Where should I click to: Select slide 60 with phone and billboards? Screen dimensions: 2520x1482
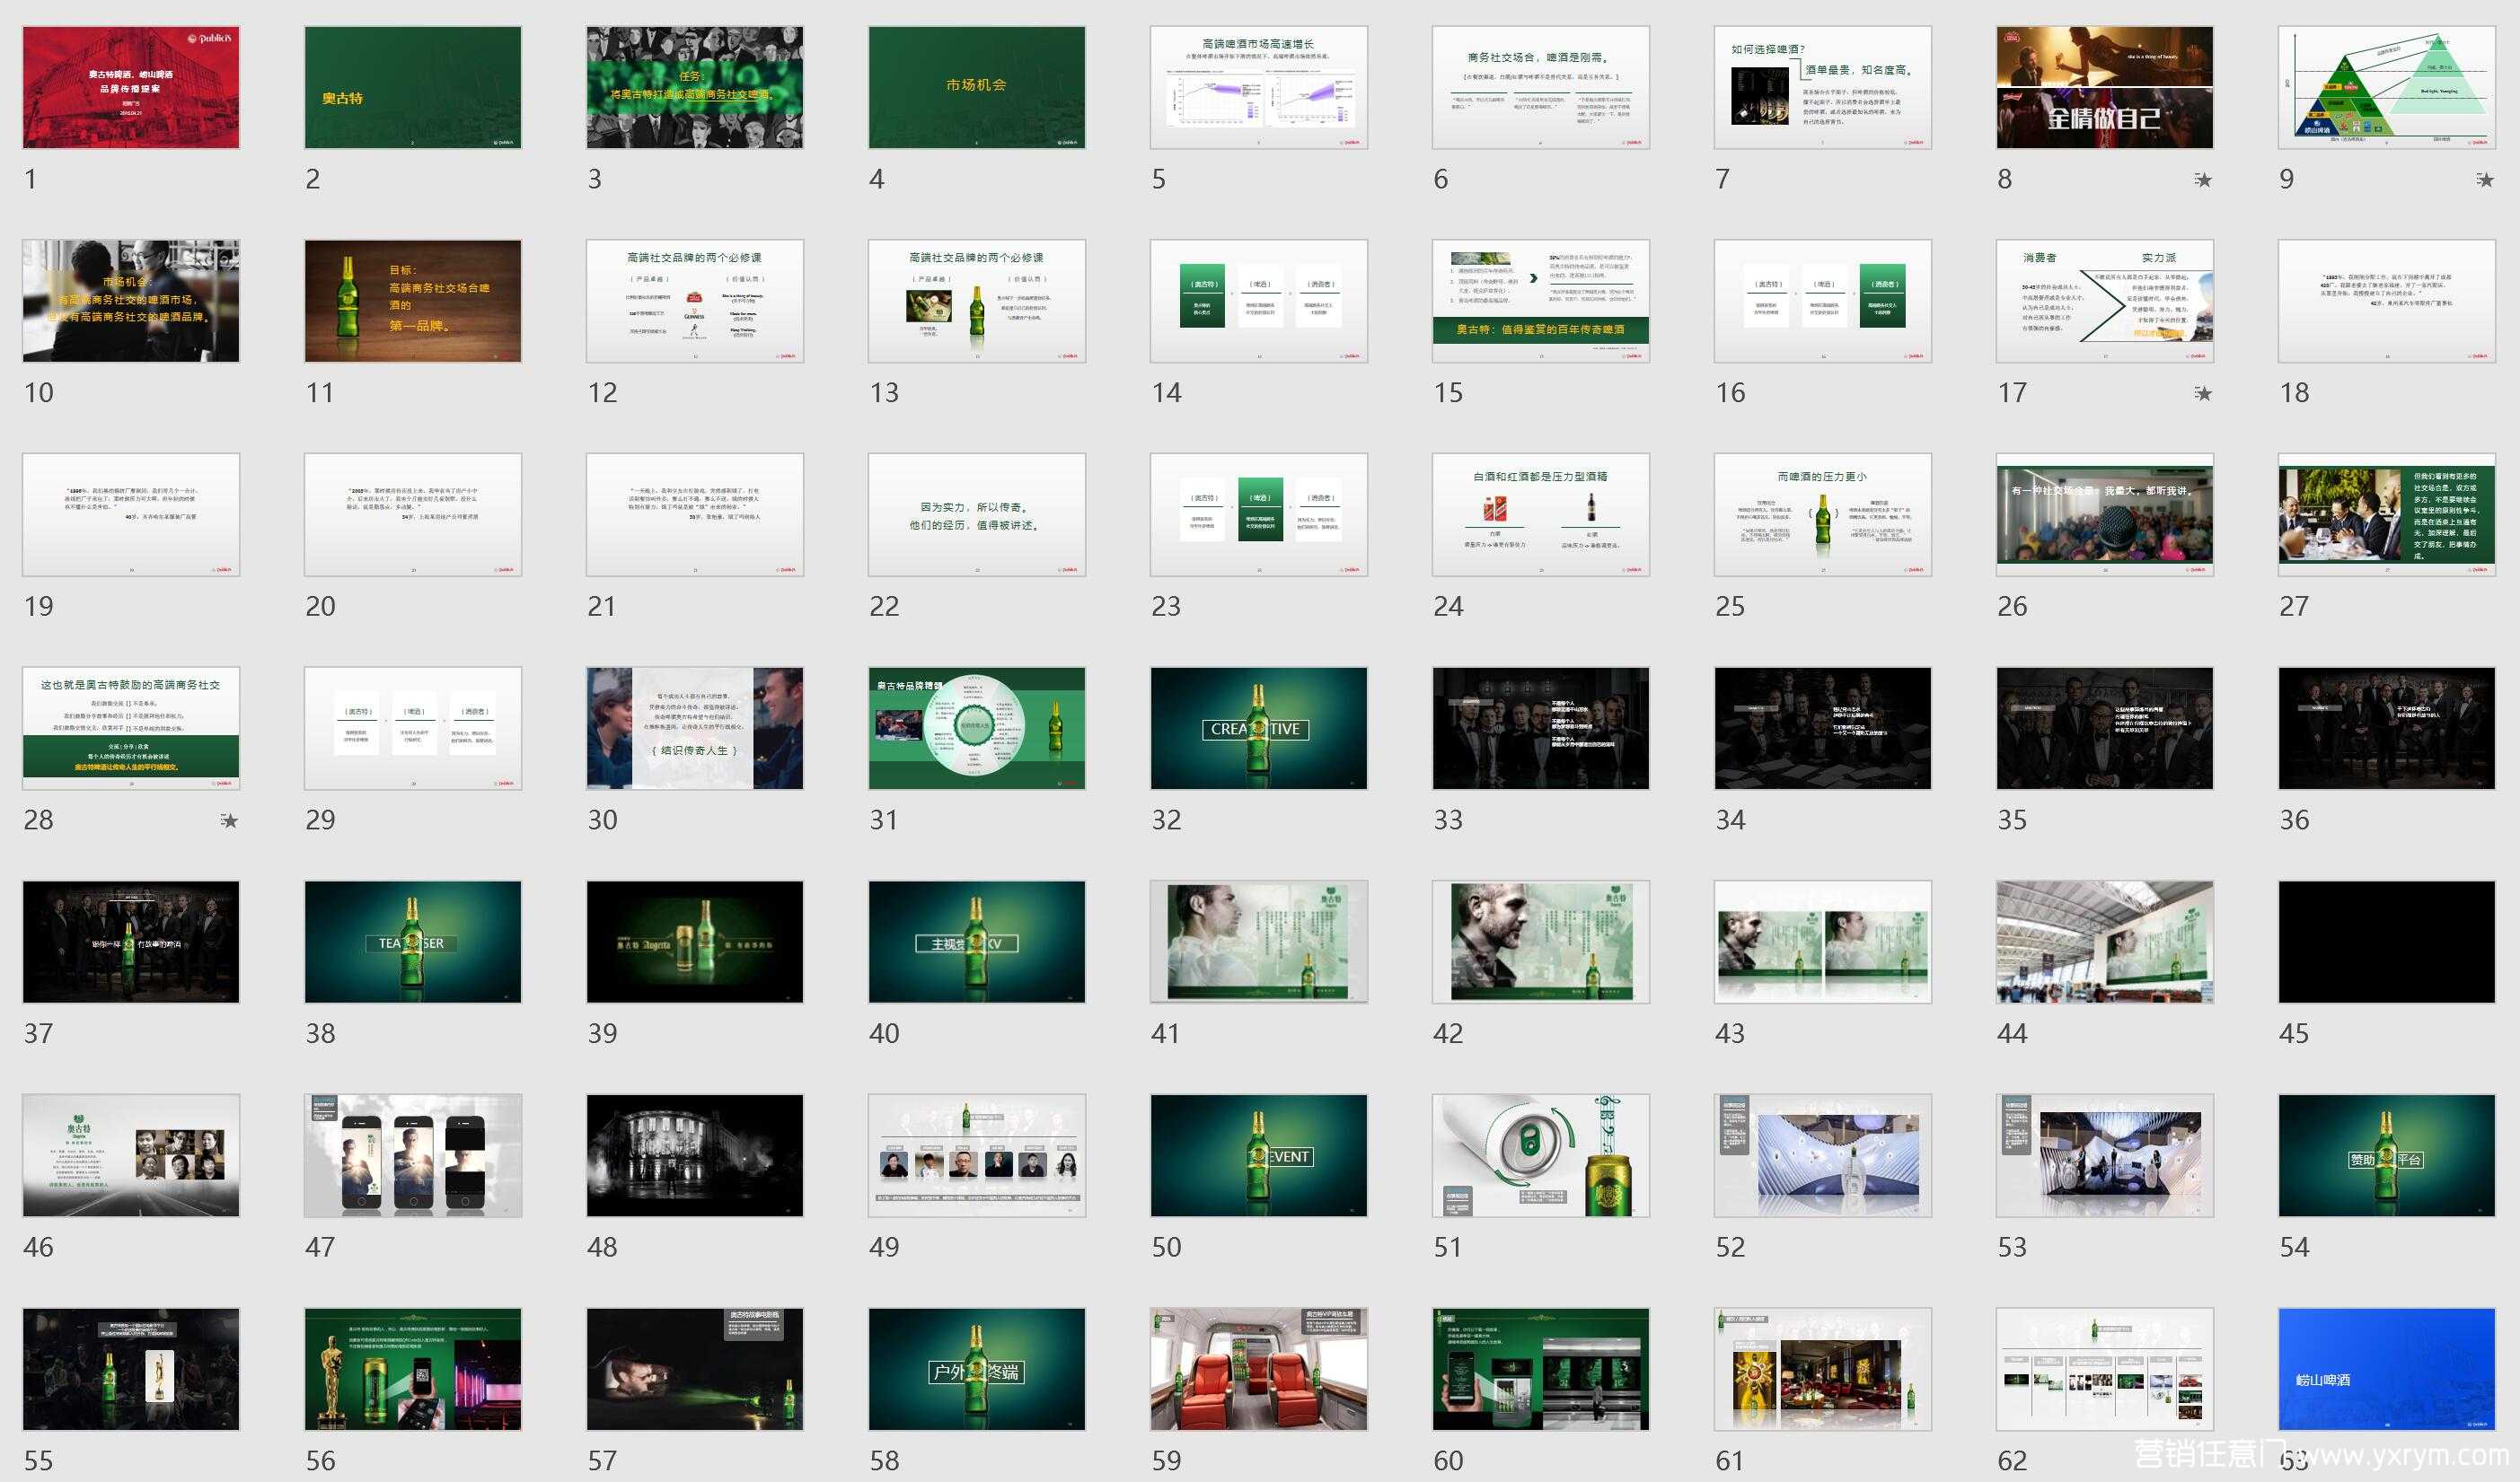[1541, 1370]
